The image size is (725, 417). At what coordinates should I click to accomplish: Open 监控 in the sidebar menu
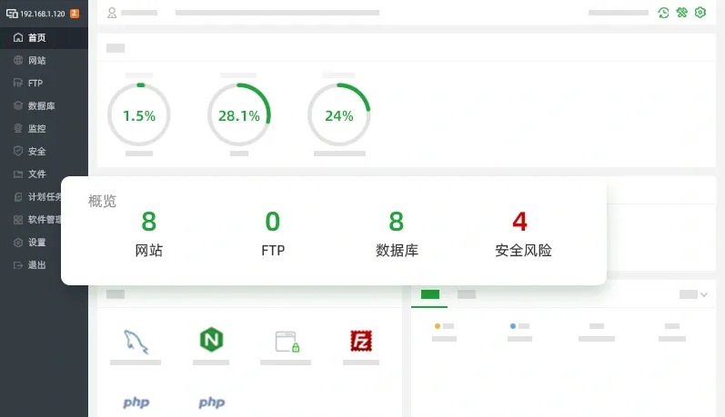(36, 129)
